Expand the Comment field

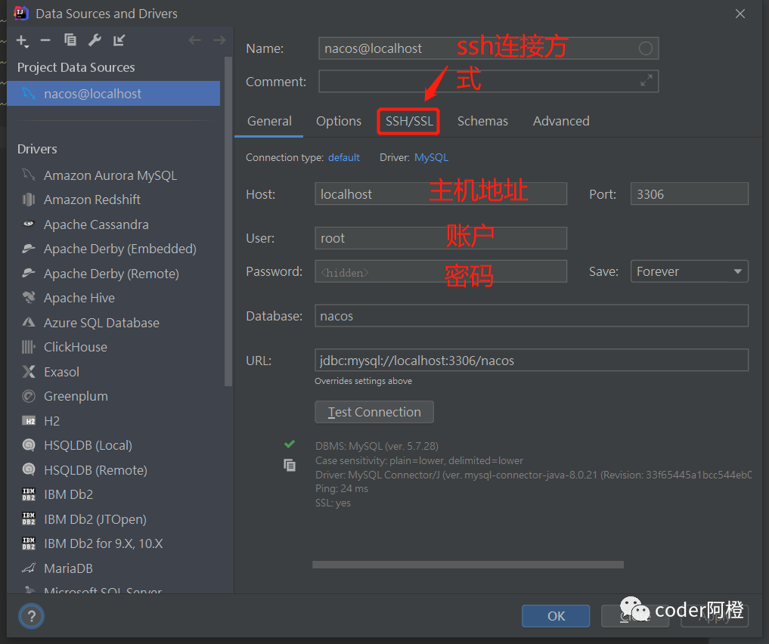pos(647,80)
